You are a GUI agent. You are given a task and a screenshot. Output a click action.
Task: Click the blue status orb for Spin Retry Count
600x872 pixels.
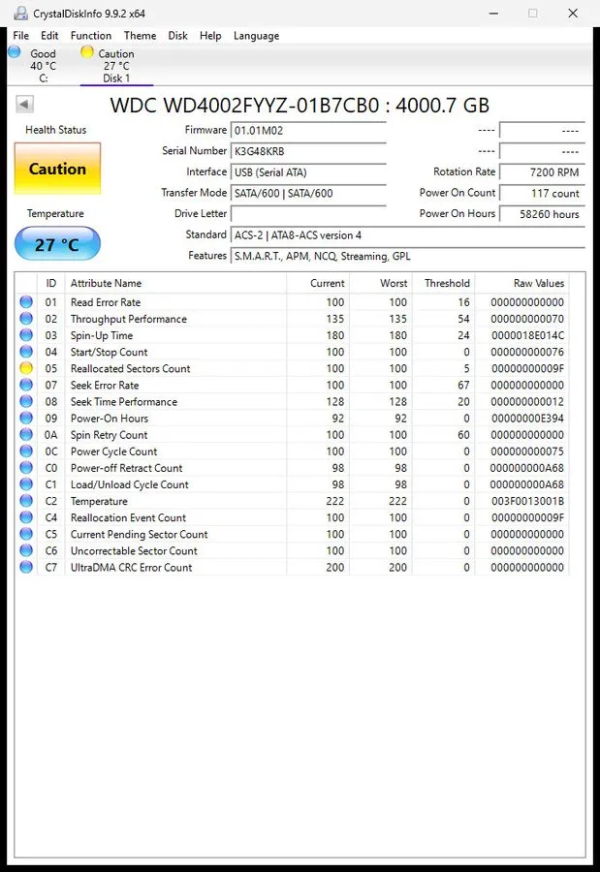pyautogui.click(x=26, y=434)
